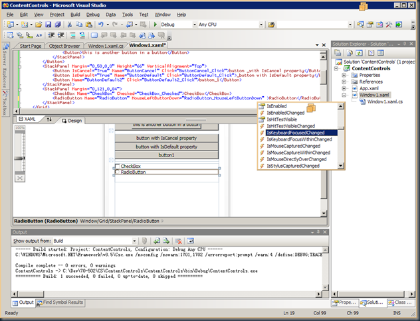
Task: Open the Build menu
Action: point(75,13)
